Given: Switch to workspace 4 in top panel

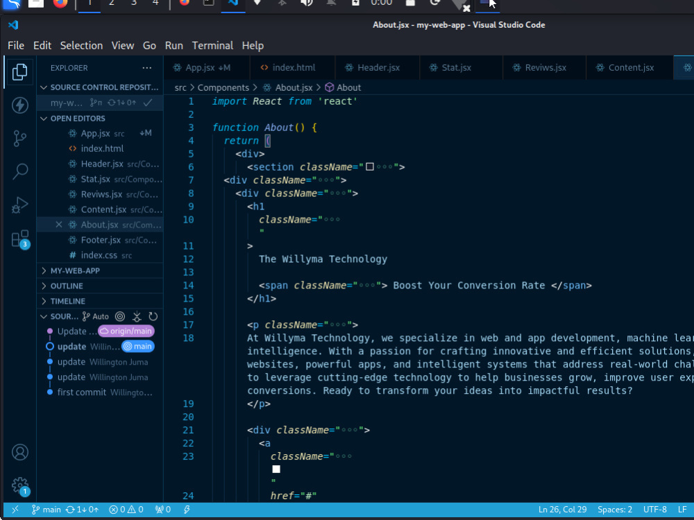Looking at the screenshot, I should [x=155, y=3].
